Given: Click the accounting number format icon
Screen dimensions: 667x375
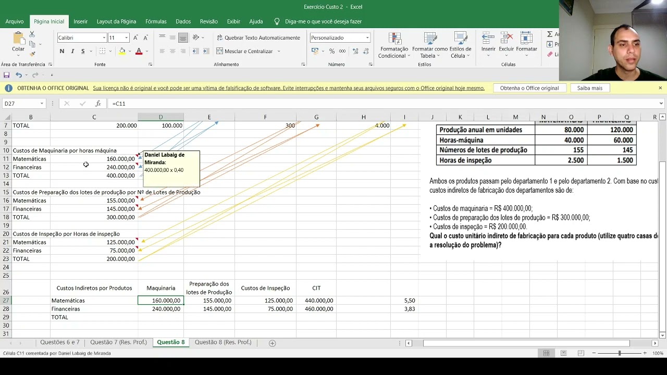Looking at the screenshot, I should click(315, 51).
